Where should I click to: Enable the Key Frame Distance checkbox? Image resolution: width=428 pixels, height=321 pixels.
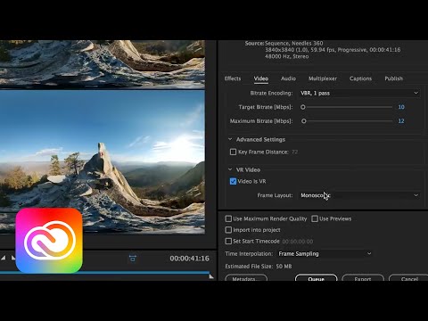tap(234, 152)
